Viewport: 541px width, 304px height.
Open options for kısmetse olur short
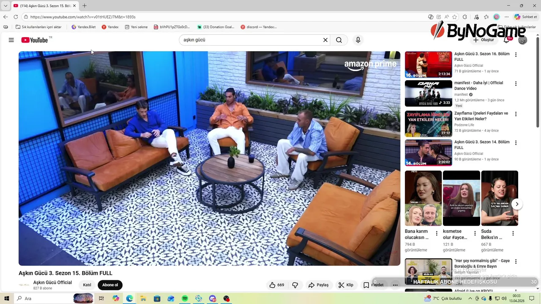[475, 233]
